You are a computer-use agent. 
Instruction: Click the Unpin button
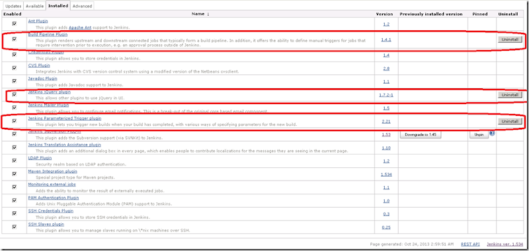(x=479, y=134)
